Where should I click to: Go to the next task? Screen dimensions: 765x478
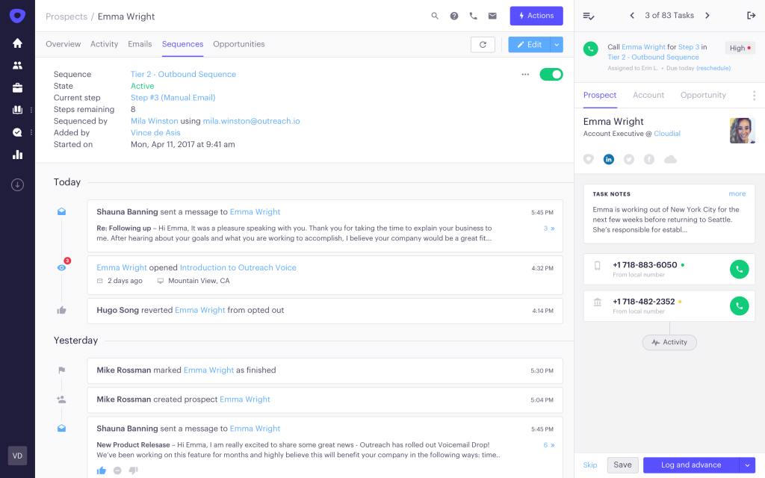pos(707,16)
